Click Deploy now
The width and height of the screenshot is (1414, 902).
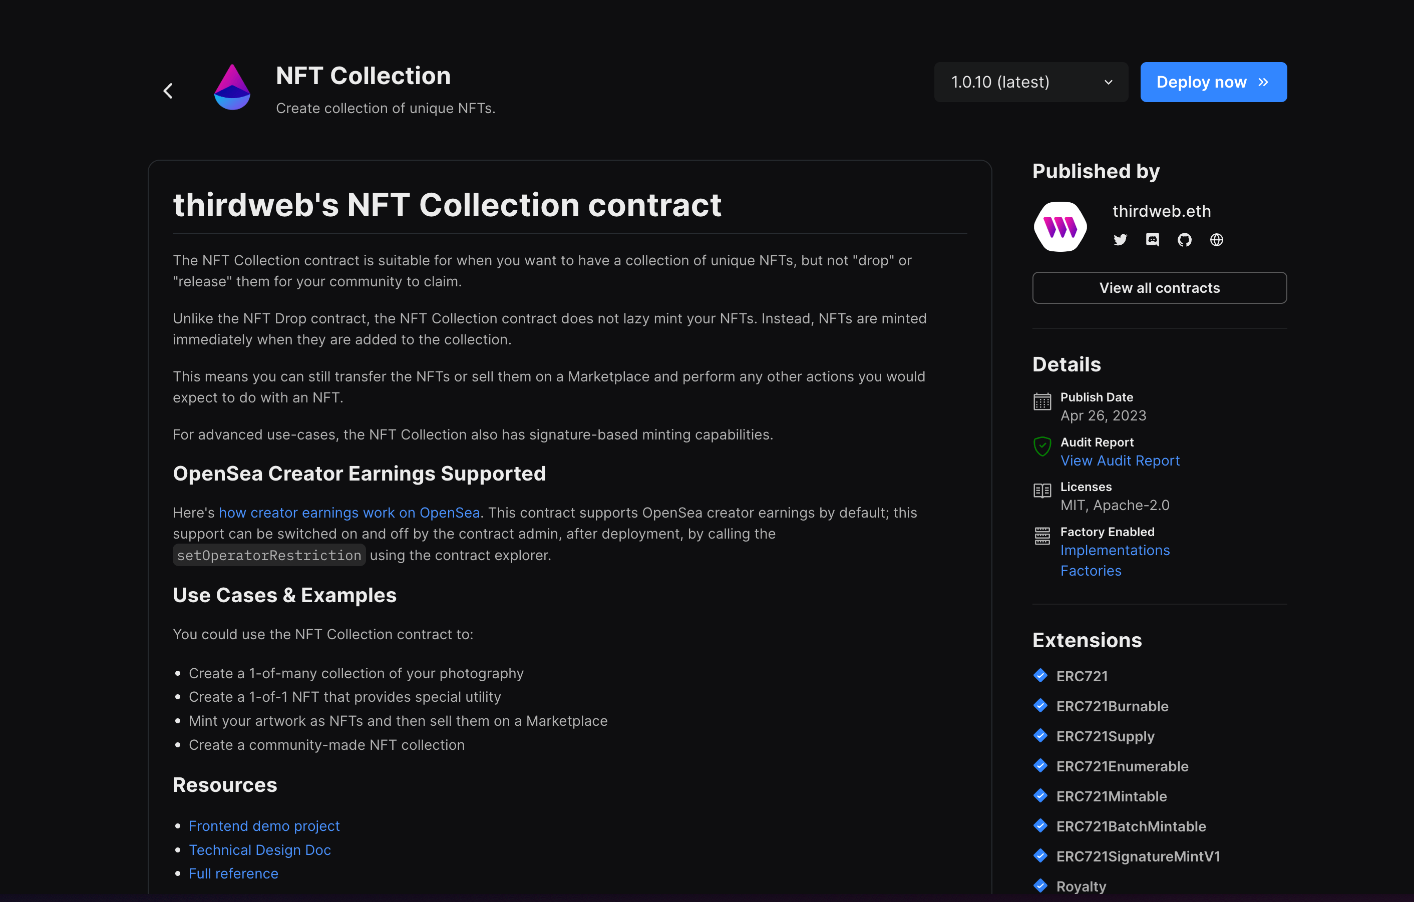click(1213, 82)
